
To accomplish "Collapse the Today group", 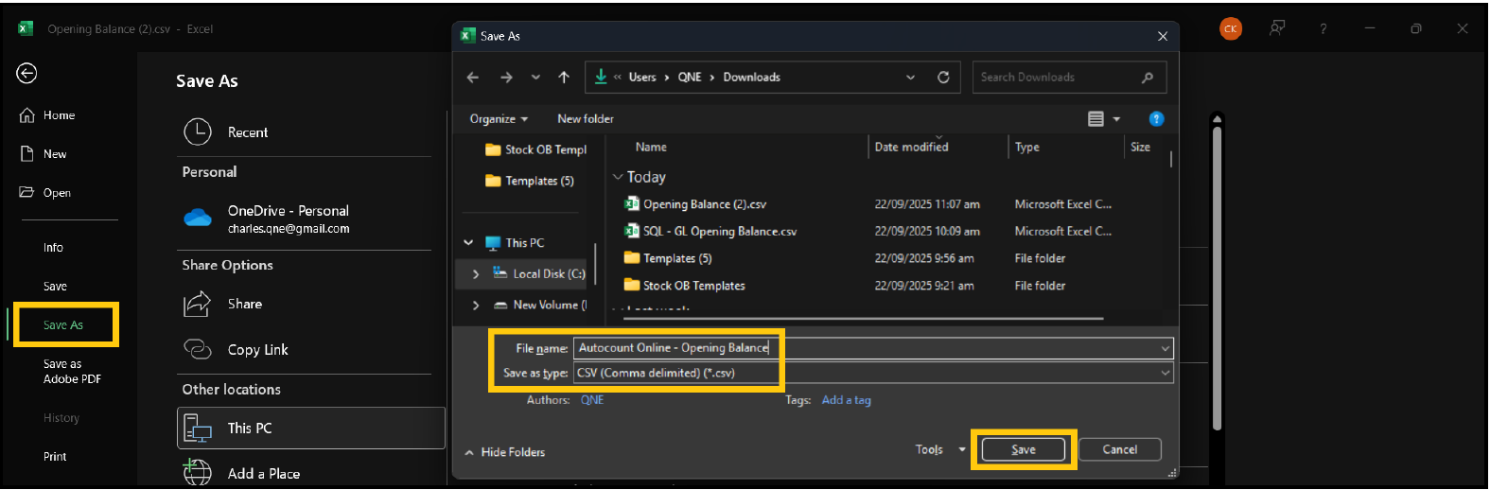I will (x=618, y=177).
